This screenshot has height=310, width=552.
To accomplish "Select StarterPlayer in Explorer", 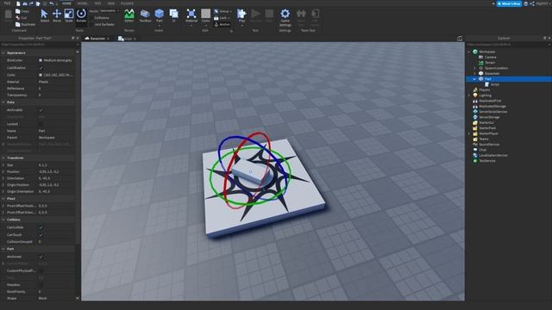I will (x=489, y=133).
